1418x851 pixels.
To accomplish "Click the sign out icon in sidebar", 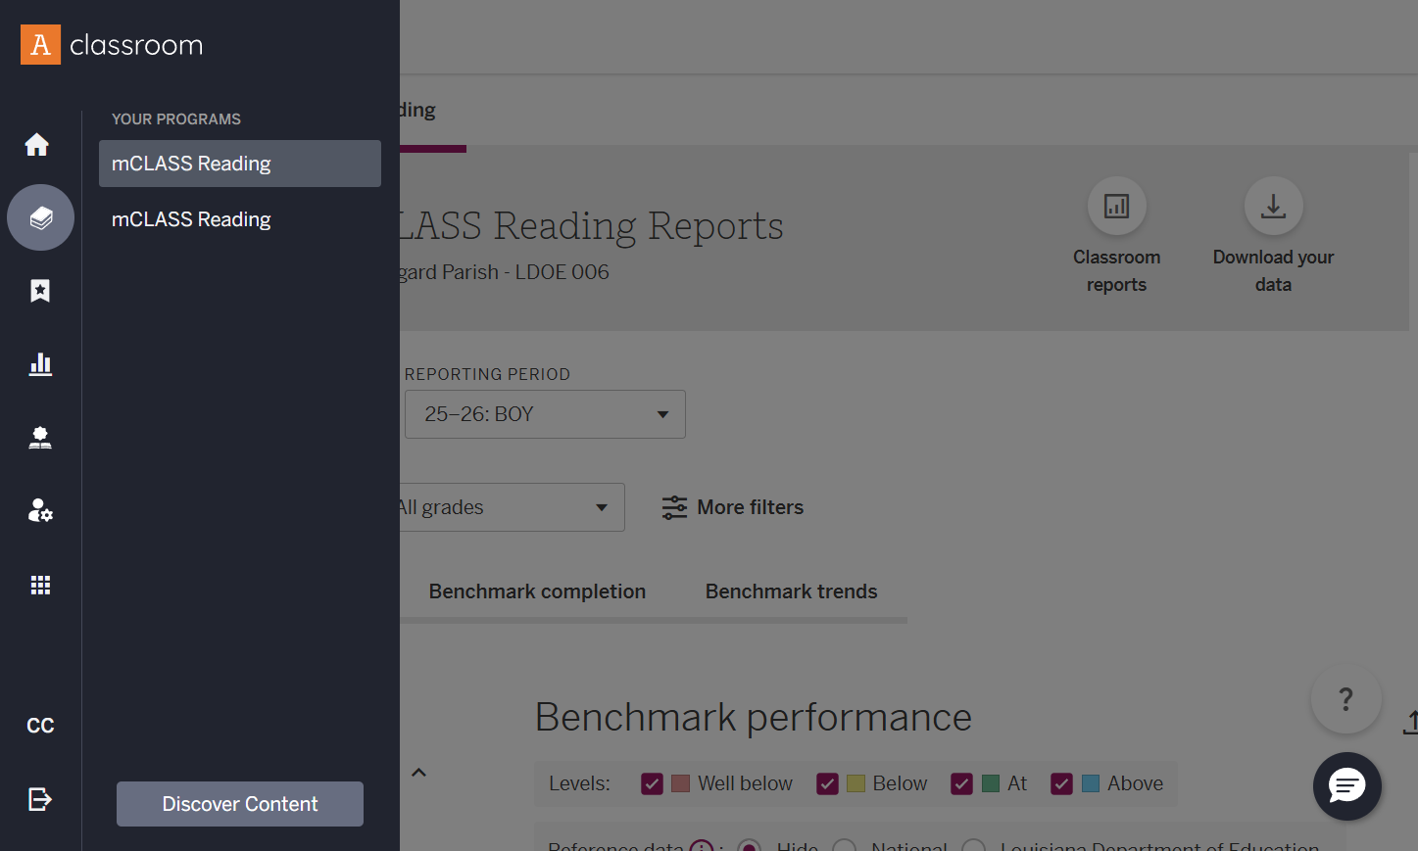I will 40,799.
